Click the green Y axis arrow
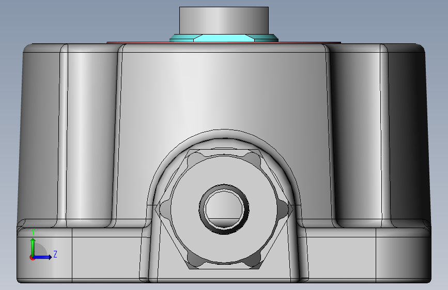The height and width of the screenshot is (290, 448). [x=33, y=247]
